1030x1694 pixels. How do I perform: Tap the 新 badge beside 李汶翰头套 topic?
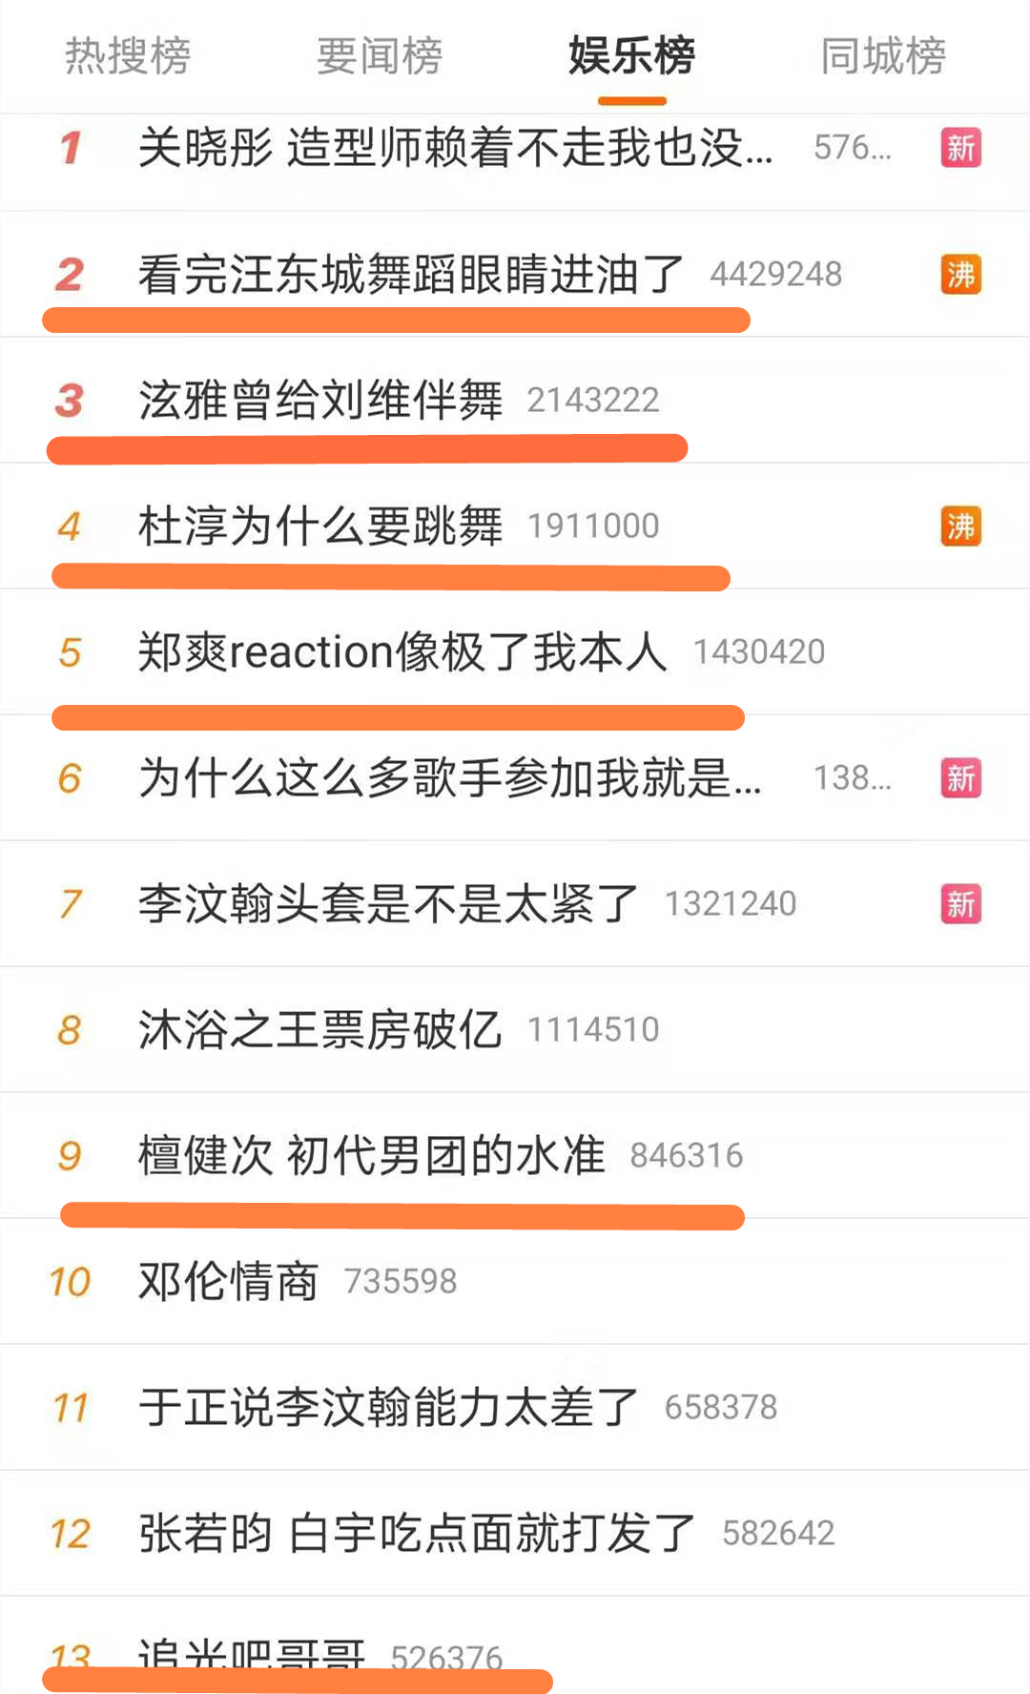pyautogui.click(x=960, y=904)
